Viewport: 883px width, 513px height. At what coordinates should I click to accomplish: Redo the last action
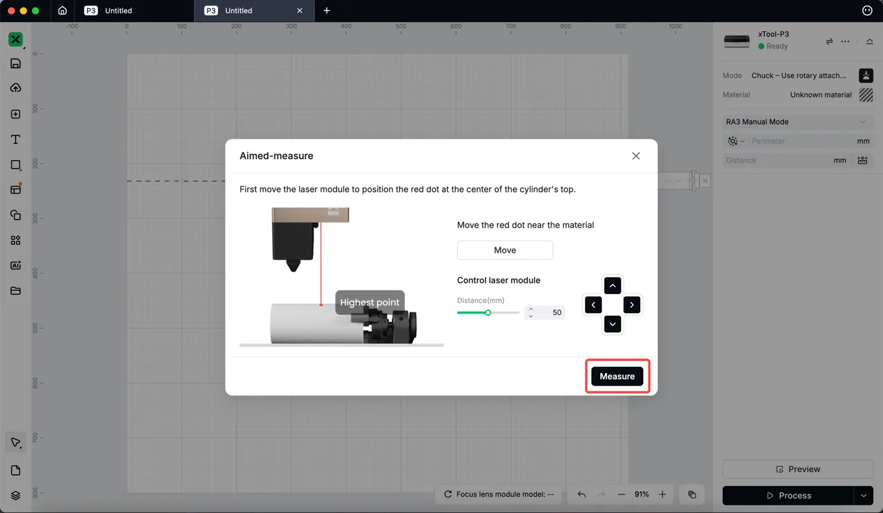tap(601, 495)
